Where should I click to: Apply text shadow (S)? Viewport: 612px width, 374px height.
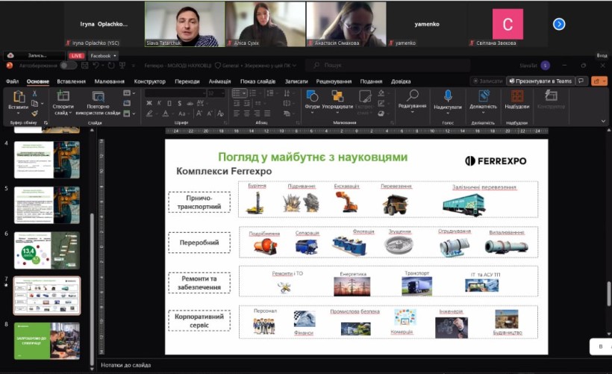pos(180,103)
